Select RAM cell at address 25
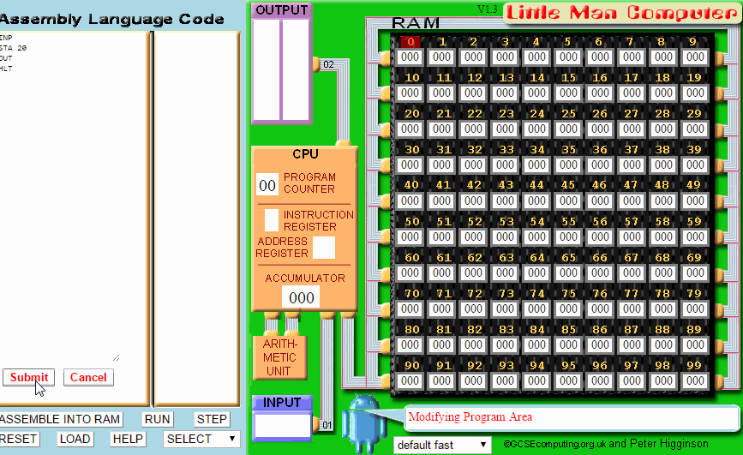The width and height of the screenshot is (743, 455). point(568,129)
